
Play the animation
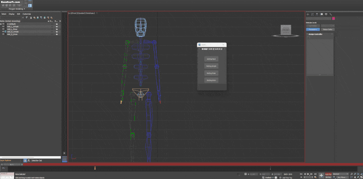click(308, 174)
